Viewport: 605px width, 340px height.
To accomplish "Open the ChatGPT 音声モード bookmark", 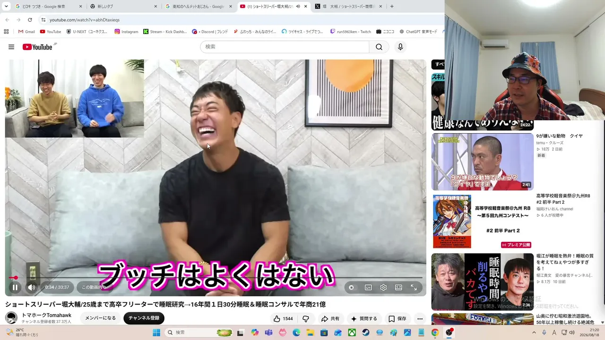I will 418,32.
